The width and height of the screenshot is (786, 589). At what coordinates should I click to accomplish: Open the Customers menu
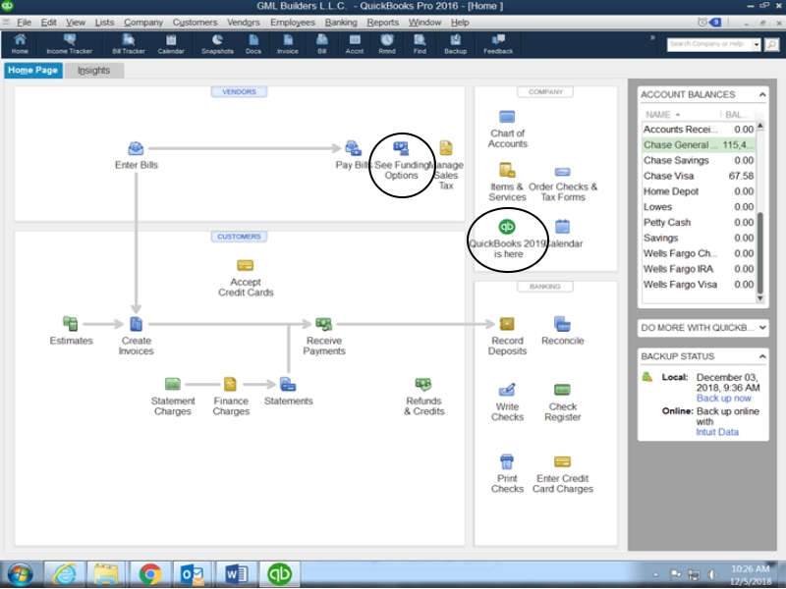pos(195,22)
